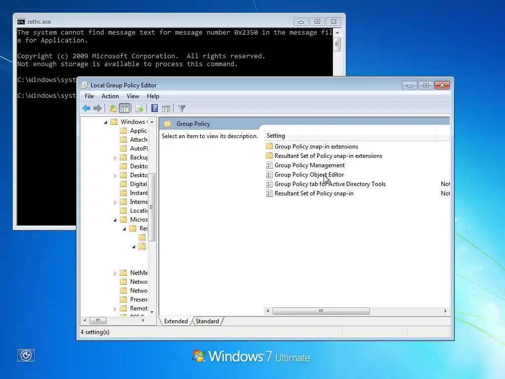505x379 pixels.
Task: Click settings list scroll right arrow
Action: 445,311
